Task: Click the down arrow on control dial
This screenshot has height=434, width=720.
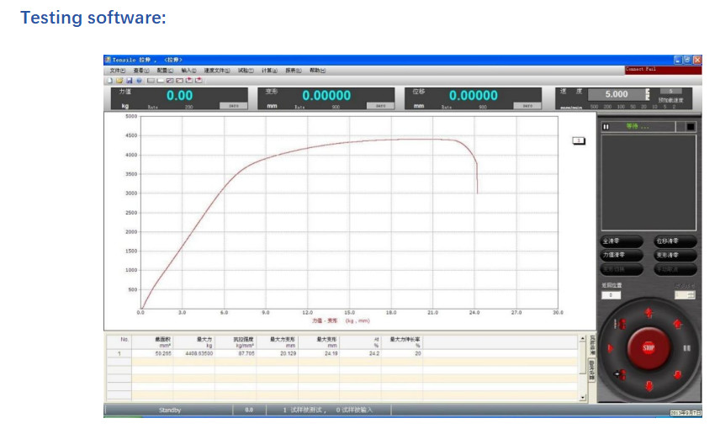Action: click(x=649, y=386)
